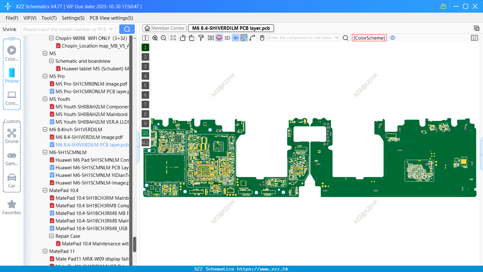Viewport: 483px width, 272px height.
Task: Open the VIP(V) menu
Action: pyautogui.click(x=30, y=18)
